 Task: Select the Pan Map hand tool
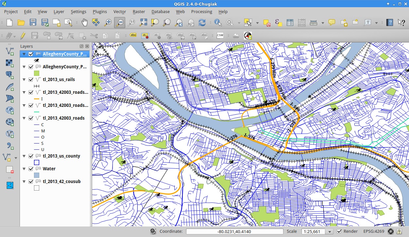click(85, 23)
